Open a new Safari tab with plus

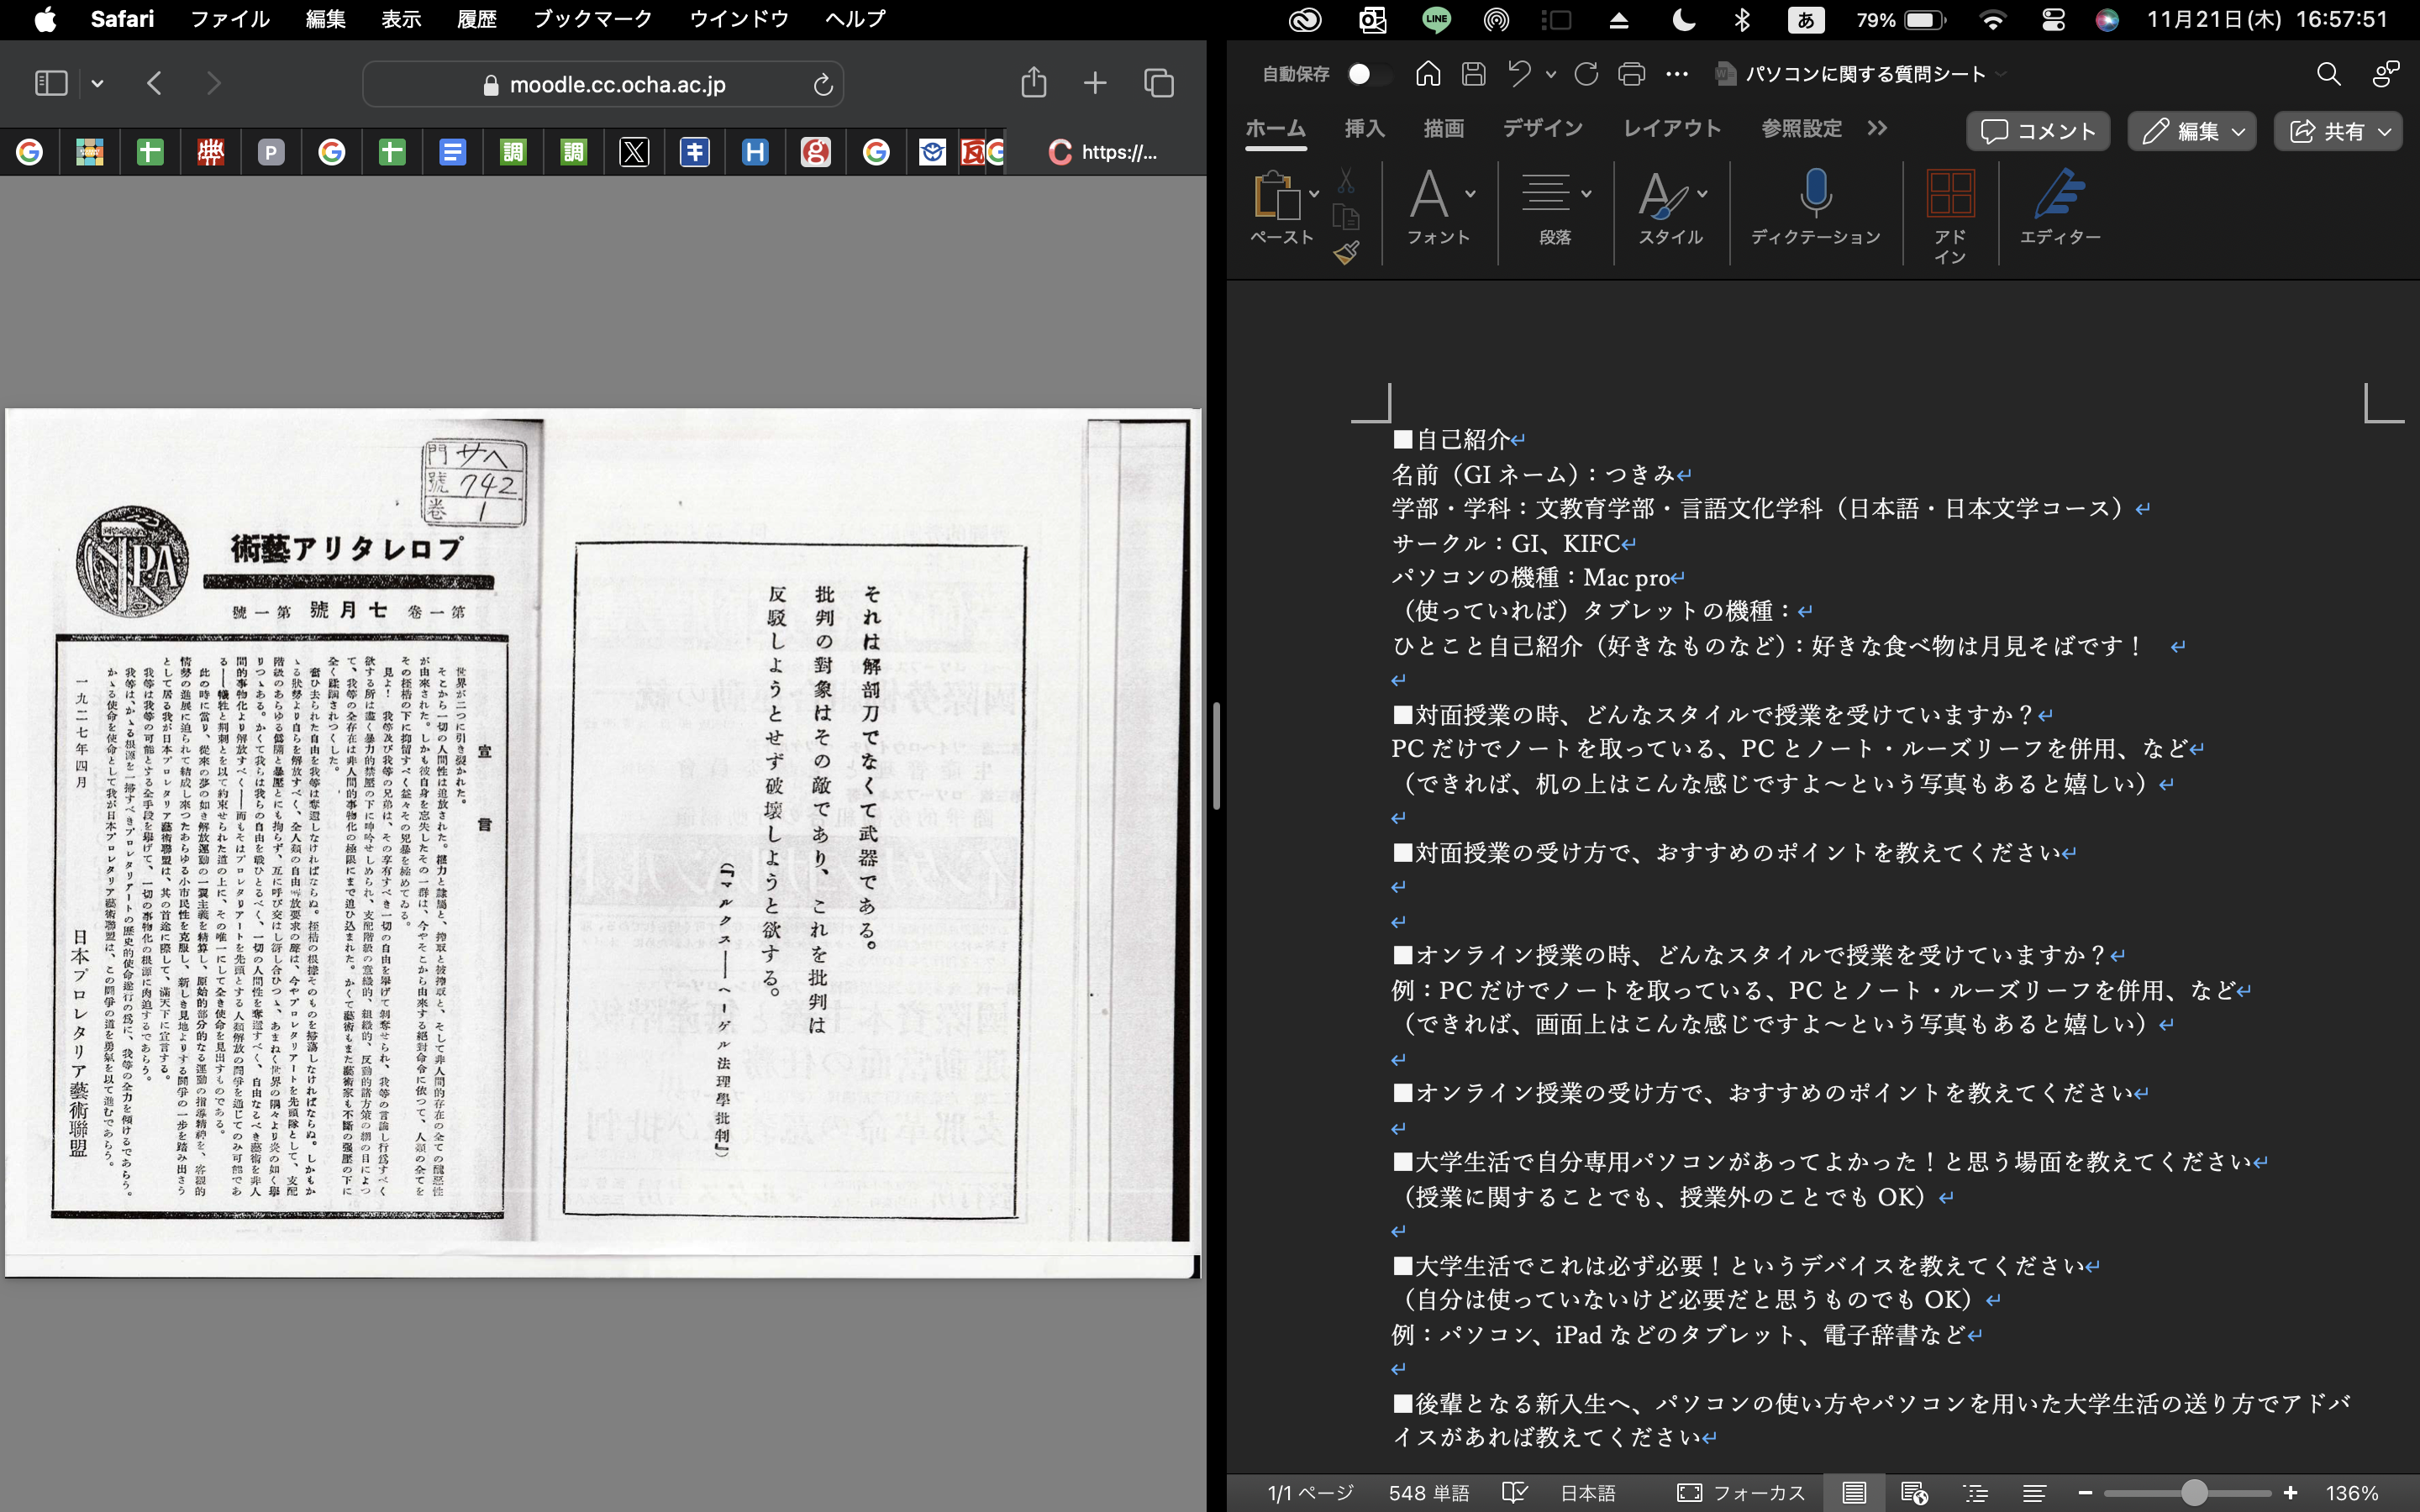(1095, 83)
